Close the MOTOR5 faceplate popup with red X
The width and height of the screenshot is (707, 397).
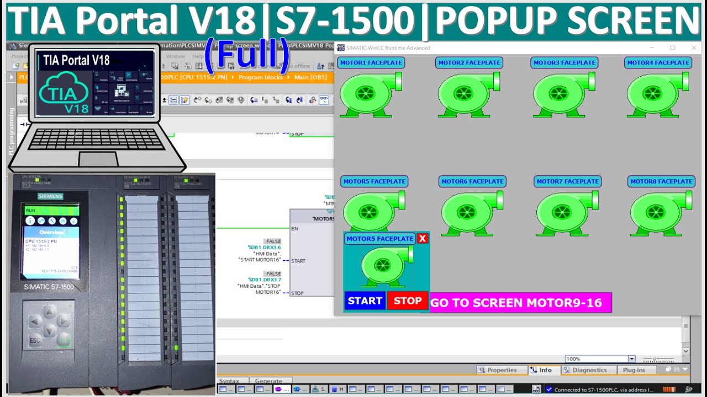[x=423, y=238]
